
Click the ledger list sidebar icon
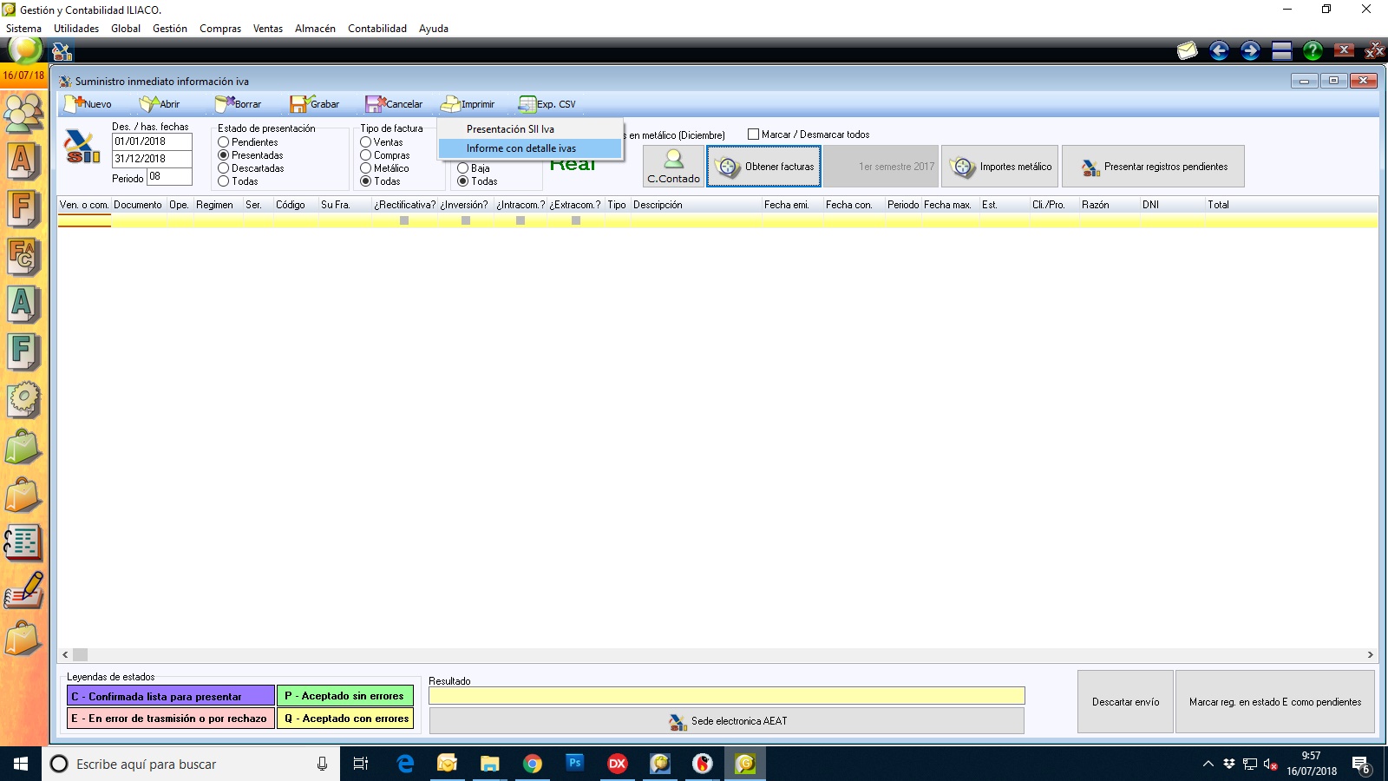23,542
